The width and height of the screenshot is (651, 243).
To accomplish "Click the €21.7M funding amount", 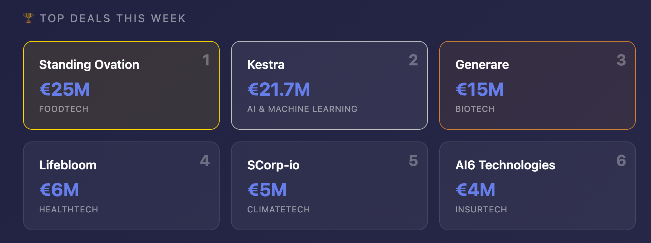I will [x=279, y=89].
